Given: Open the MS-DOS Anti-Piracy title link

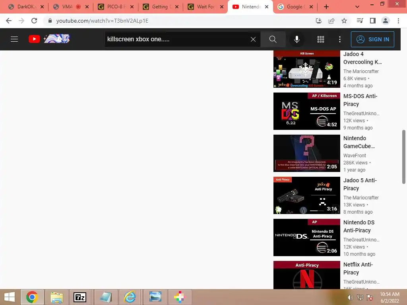Looking at the screenshot, I should (360, 100).
